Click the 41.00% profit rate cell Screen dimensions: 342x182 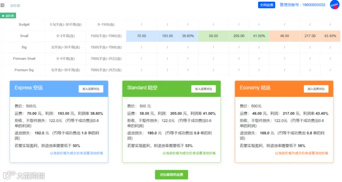(x=259, y=36)
